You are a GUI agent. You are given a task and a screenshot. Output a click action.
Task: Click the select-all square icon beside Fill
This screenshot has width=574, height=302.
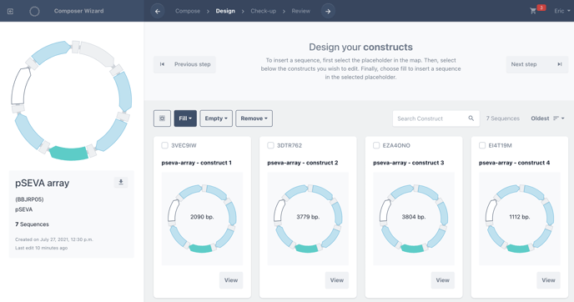click(162, 118)
